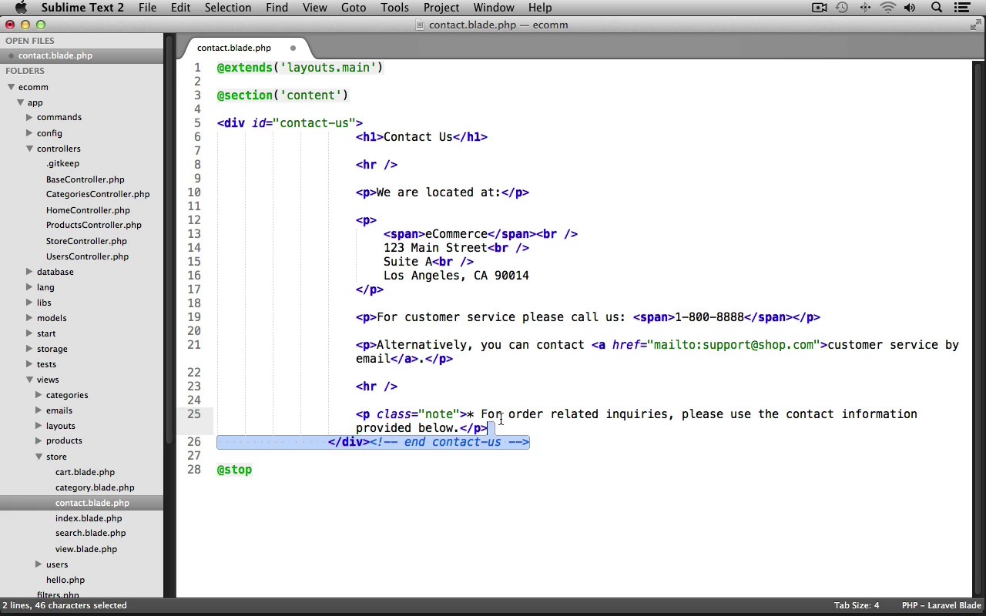
Task: Open the Window menu
Action: pos(494,8)
